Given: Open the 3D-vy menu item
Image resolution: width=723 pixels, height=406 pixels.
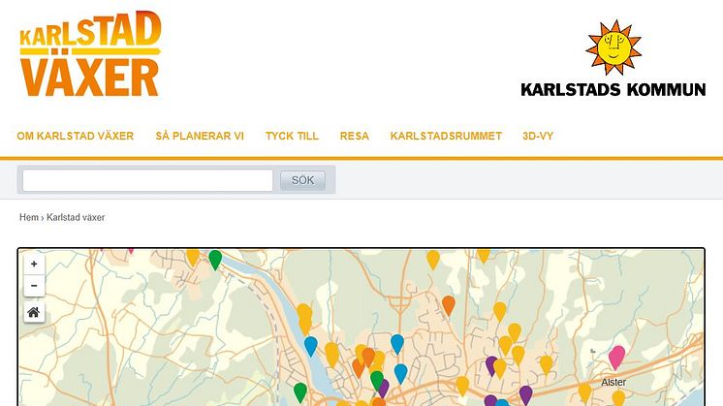Looking at the screenshot, I should [x=538, y=136].
